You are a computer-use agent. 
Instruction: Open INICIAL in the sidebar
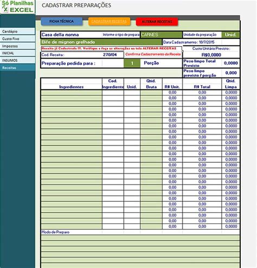coord(17,53)
